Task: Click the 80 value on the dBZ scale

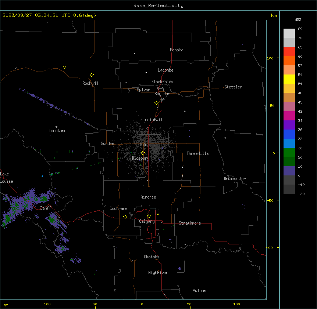Action: click(300, 29)
